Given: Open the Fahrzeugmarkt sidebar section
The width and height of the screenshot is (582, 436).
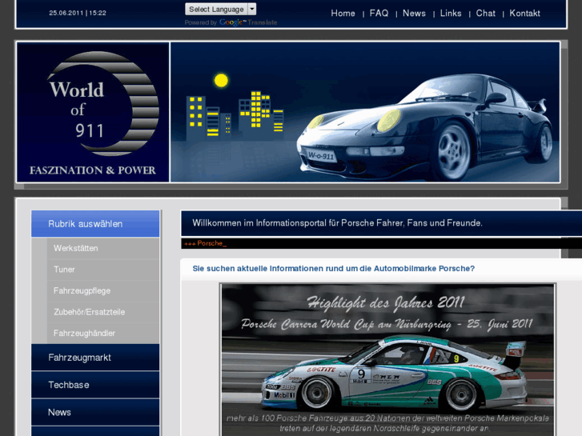Looking at the screenshot, I should tap(95, 358).
